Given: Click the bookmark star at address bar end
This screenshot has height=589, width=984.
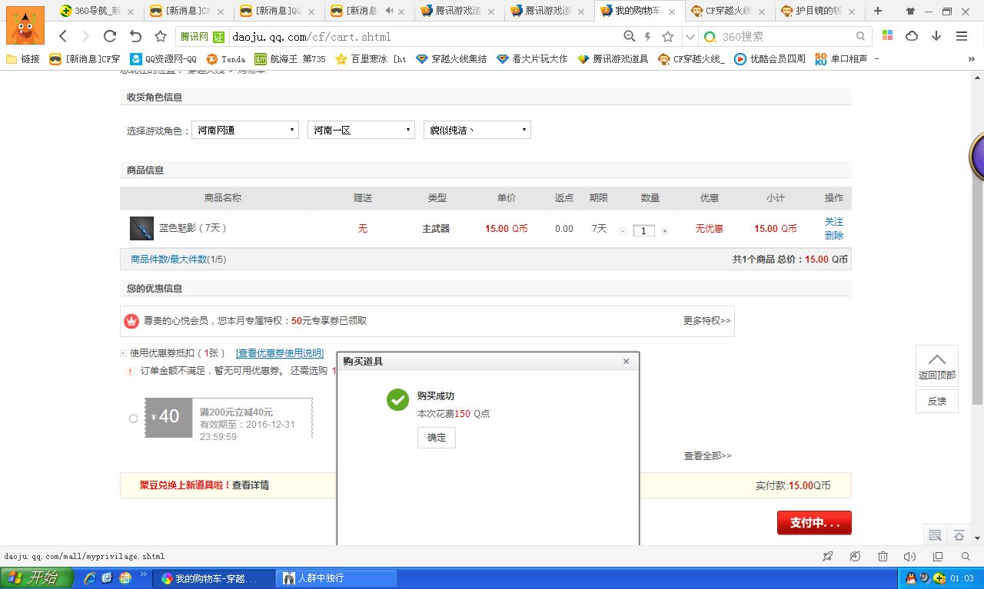Looking at the screenshot, I should click(x=668, y=36).
